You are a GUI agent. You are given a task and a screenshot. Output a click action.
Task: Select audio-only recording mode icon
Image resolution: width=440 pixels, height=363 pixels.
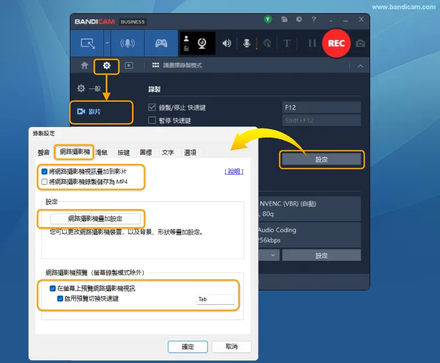pyautogui.click(x=128, y=43)
